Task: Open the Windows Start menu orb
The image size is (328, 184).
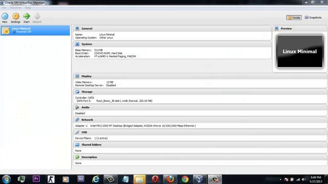Action: pyautogui.click(x=6, y=179)
